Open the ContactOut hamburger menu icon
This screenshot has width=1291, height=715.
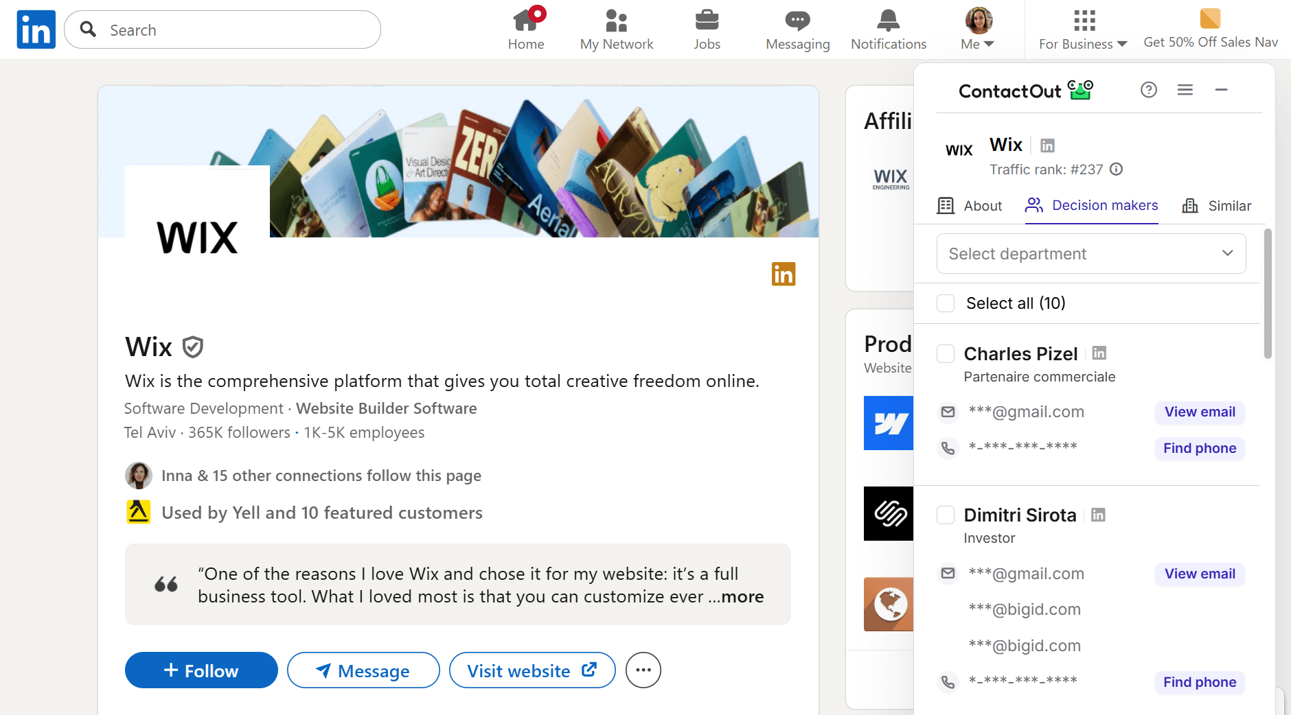1185,90
